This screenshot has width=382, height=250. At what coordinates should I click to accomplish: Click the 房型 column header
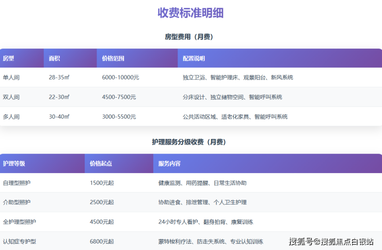coord(9,58)
